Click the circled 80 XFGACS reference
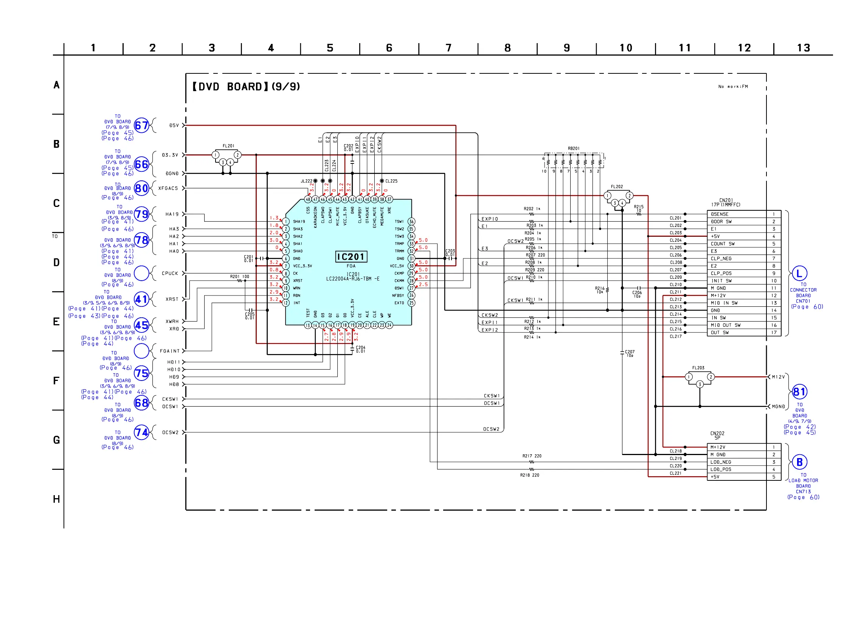This screenshot has height=637, width=847. [x=141, y=188]
